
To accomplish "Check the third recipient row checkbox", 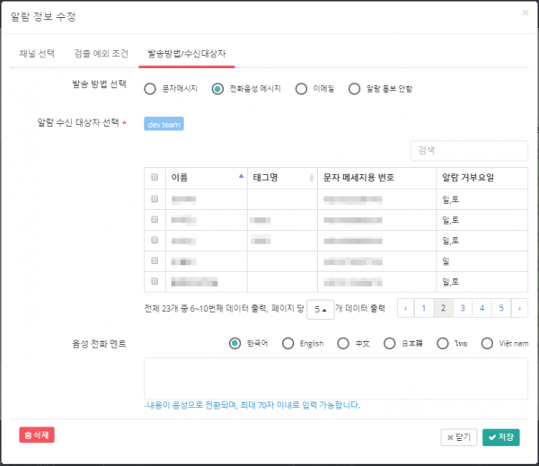I will [x=155, y=241].
